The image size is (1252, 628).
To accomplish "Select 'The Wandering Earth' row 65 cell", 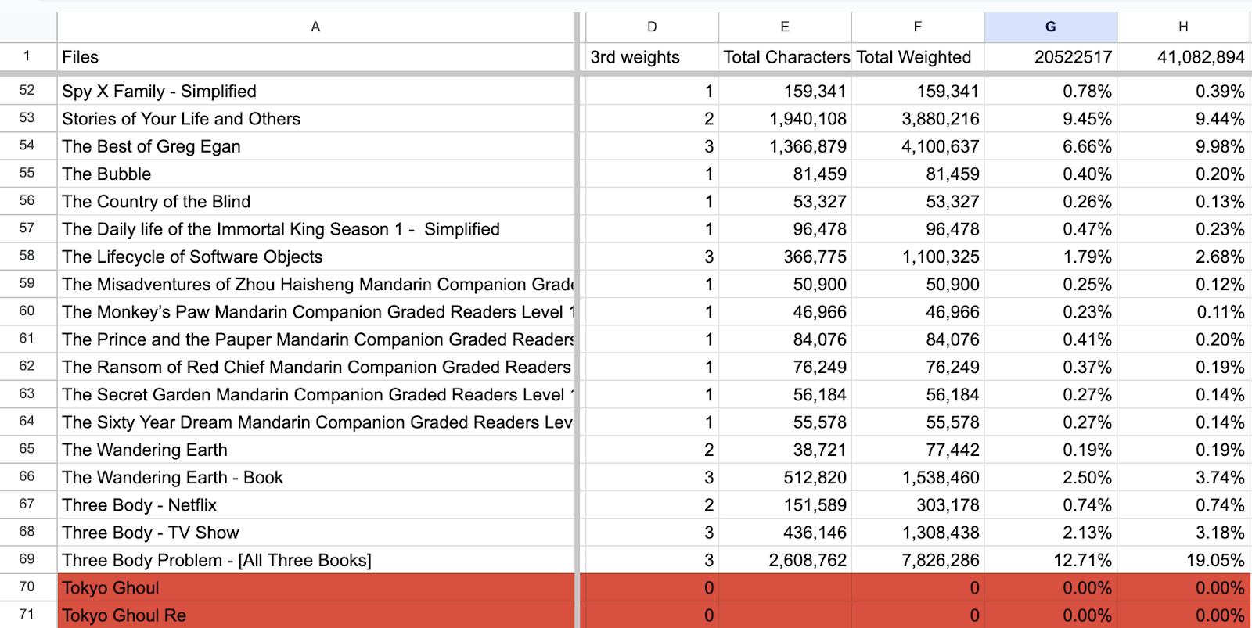I will 315,450.
